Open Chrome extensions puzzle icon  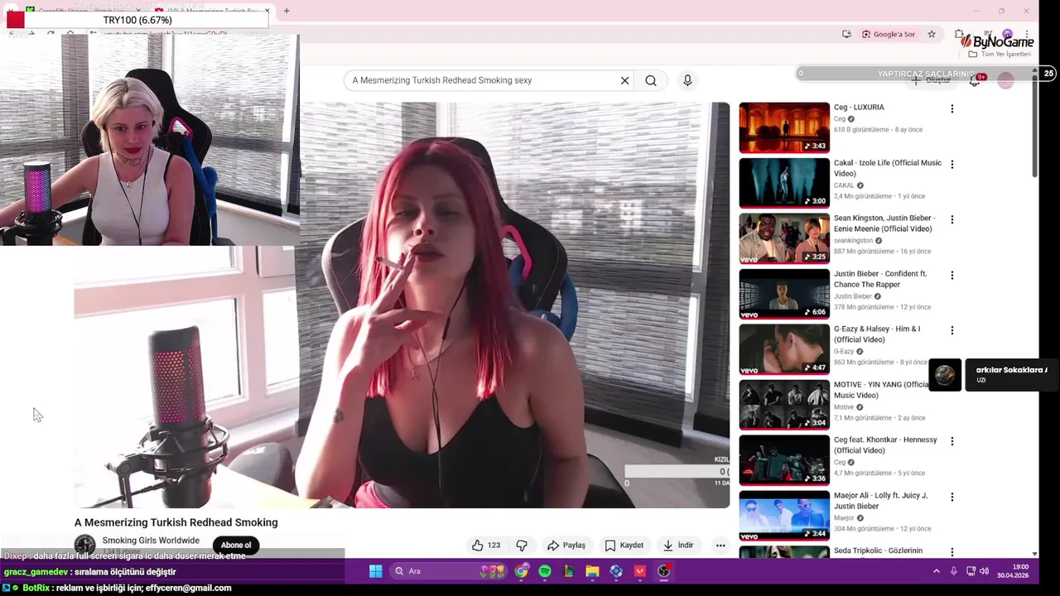pyautogui.click(x=959, y=34)
